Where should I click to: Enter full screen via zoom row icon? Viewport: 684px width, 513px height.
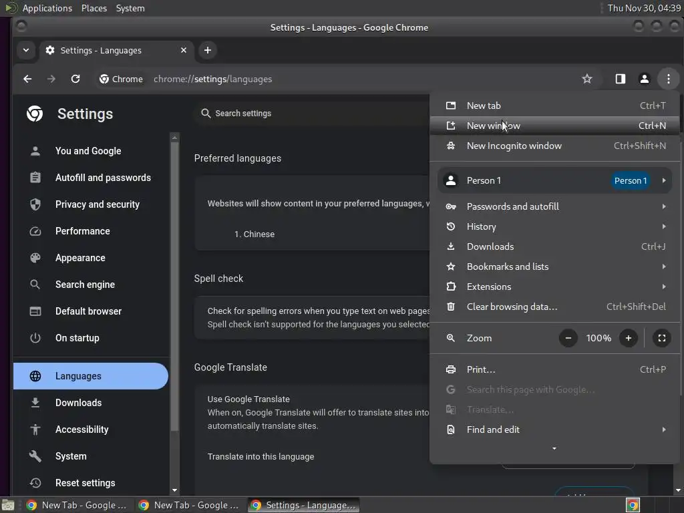(662, 338)
